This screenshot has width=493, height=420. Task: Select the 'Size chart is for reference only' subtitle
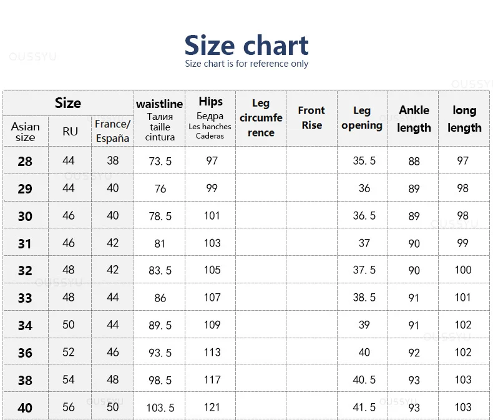click(246, 64)
